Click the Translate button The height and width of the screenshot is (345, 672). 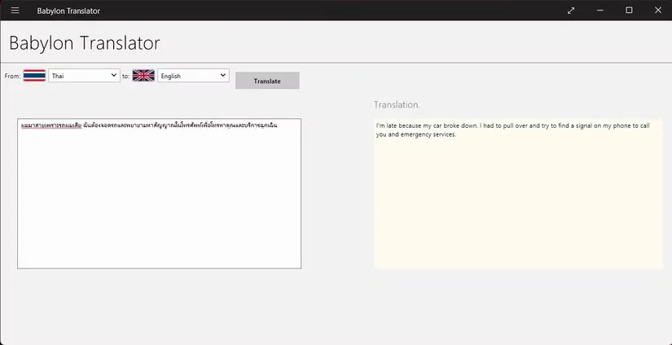267,81
